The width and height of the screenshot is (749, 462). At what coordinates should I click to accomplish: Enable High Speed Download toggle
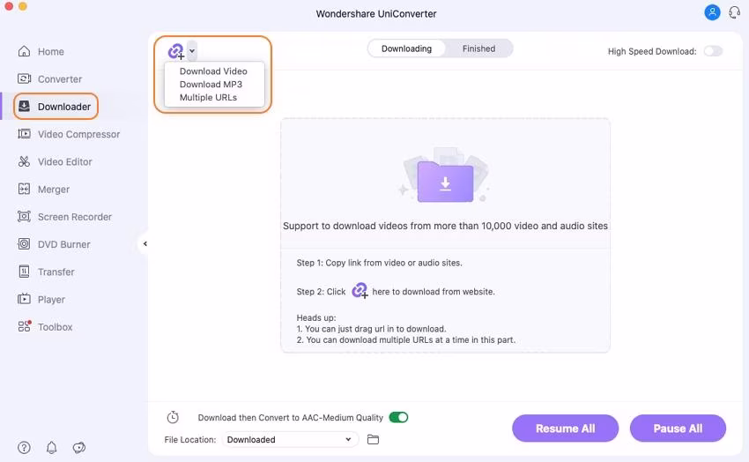point(713,51)
